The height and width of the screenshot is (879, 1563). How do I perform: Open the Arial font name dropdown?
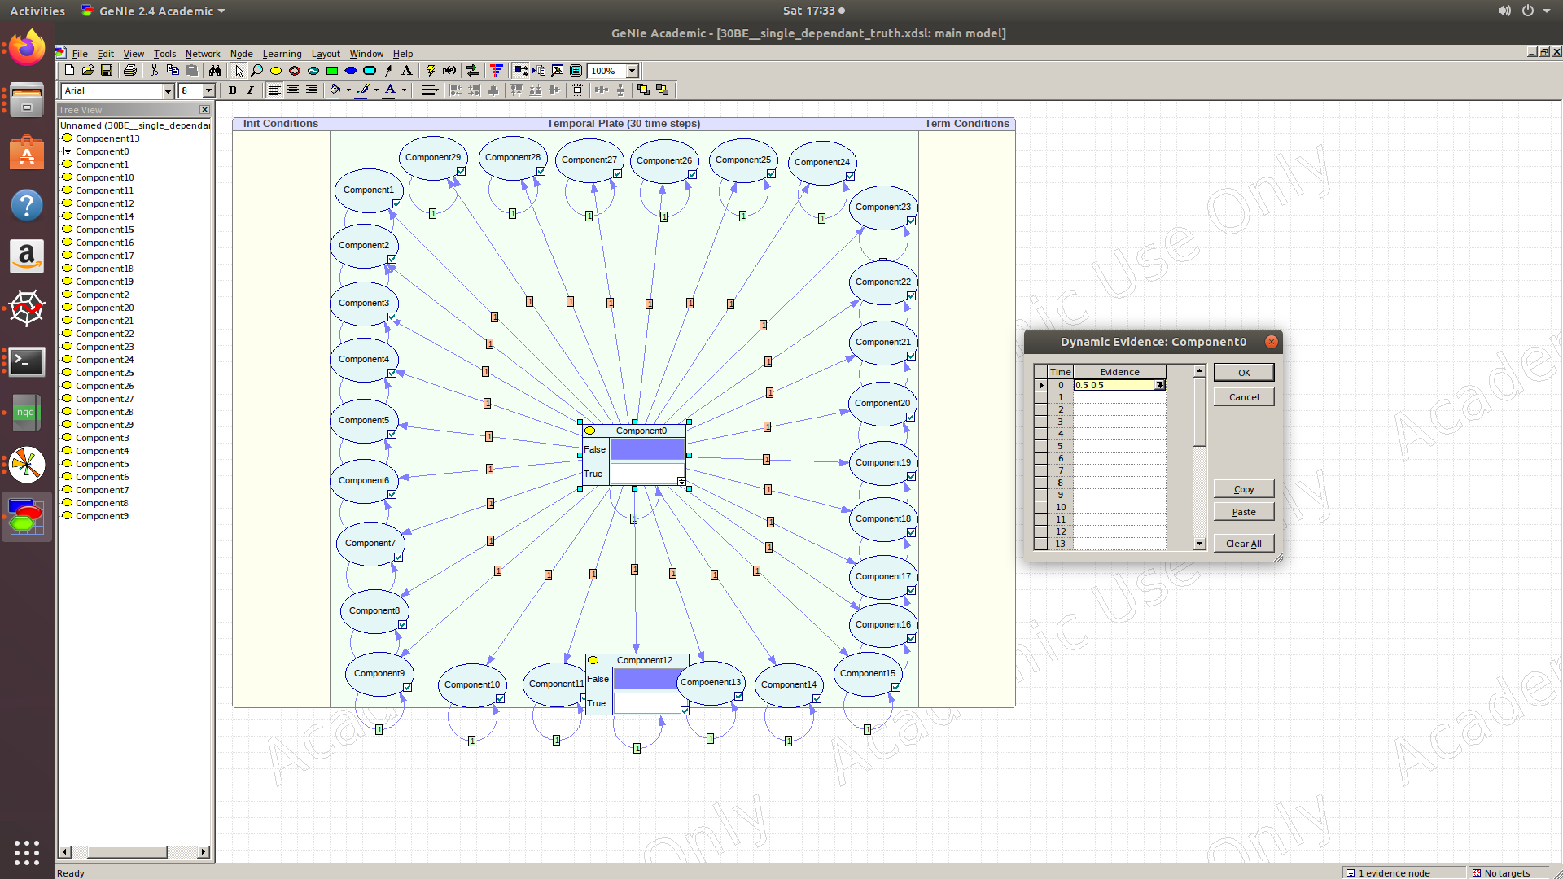pos(168,91)
